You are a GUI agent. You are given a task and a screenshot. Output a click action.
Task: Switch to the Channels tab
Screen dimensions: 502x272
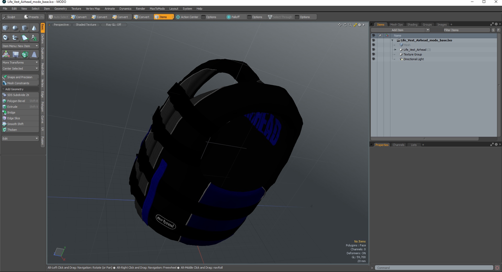click(398, 145)
